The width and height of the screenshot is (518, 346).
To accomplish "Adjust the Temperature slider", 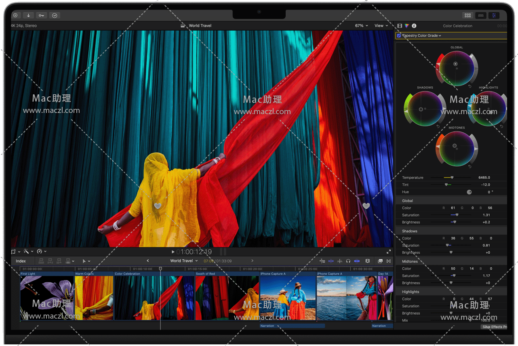I will (x=452, y=177).
